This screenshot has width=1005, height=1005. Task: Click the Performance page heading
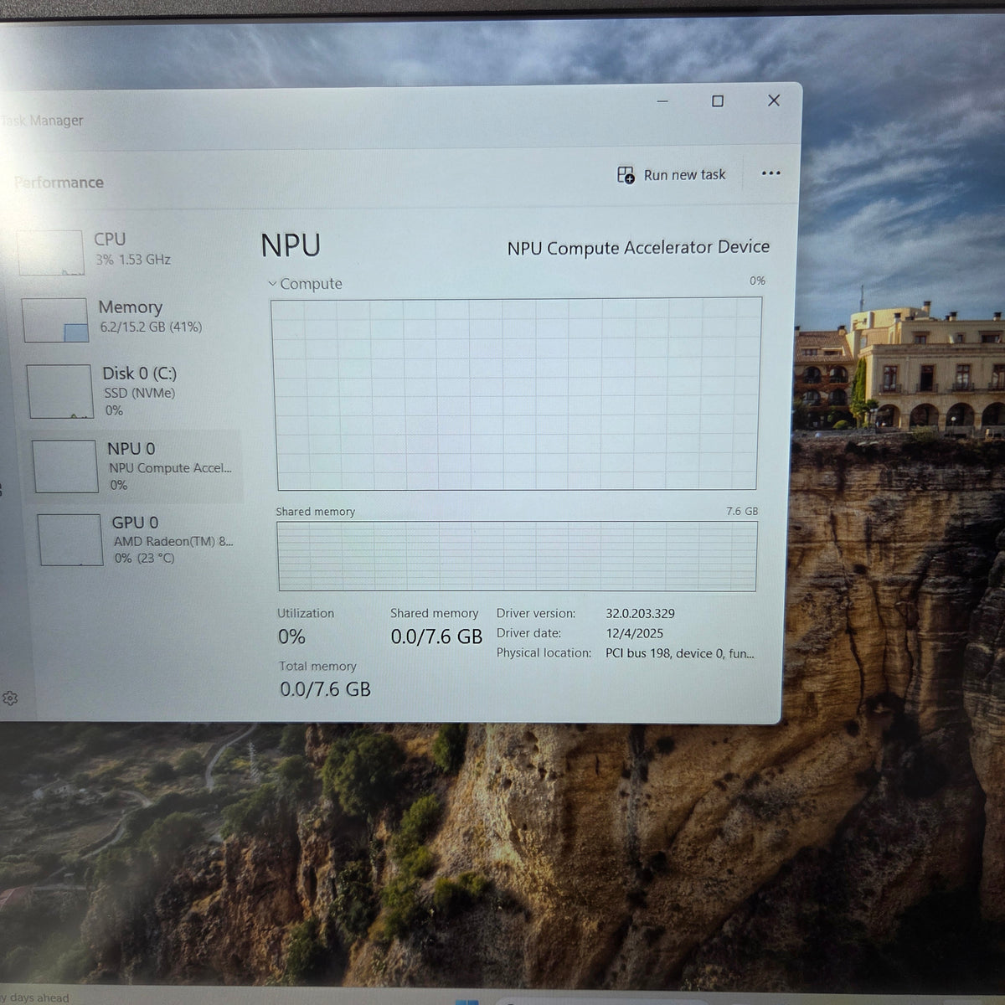[59, 183]
